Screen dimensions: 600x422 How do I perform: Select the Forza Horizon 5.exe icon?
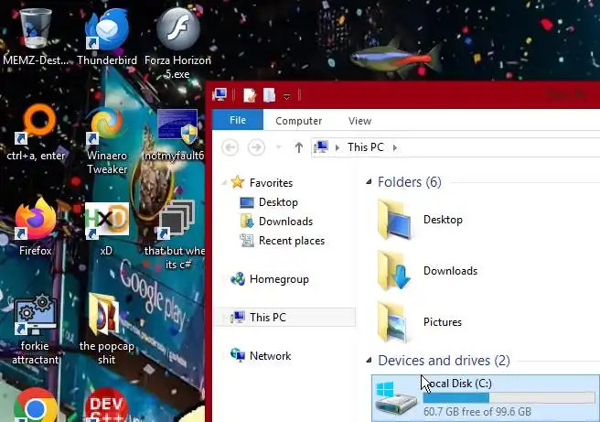click(x=178, y=30)
